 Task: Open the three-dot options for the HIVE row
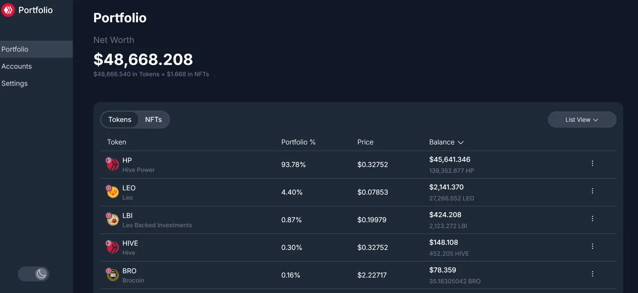coord(592,246)
